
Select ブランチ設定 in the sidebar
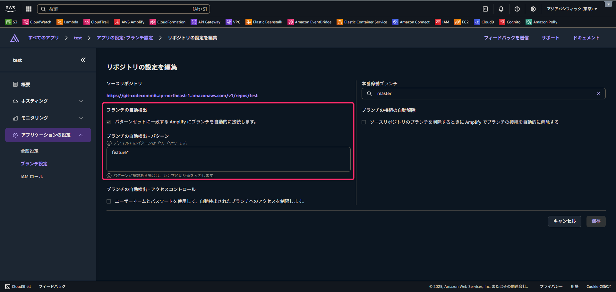coord(34,164)
